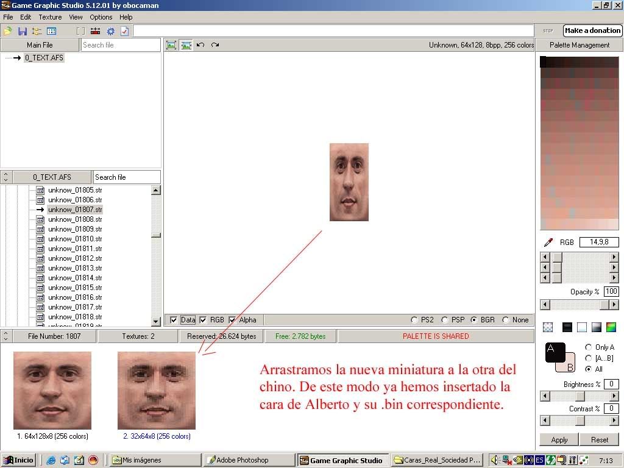Click the redo arrow icon
Image resolution: width=624 pixels, height=468 pixels.
pos(215,45)
